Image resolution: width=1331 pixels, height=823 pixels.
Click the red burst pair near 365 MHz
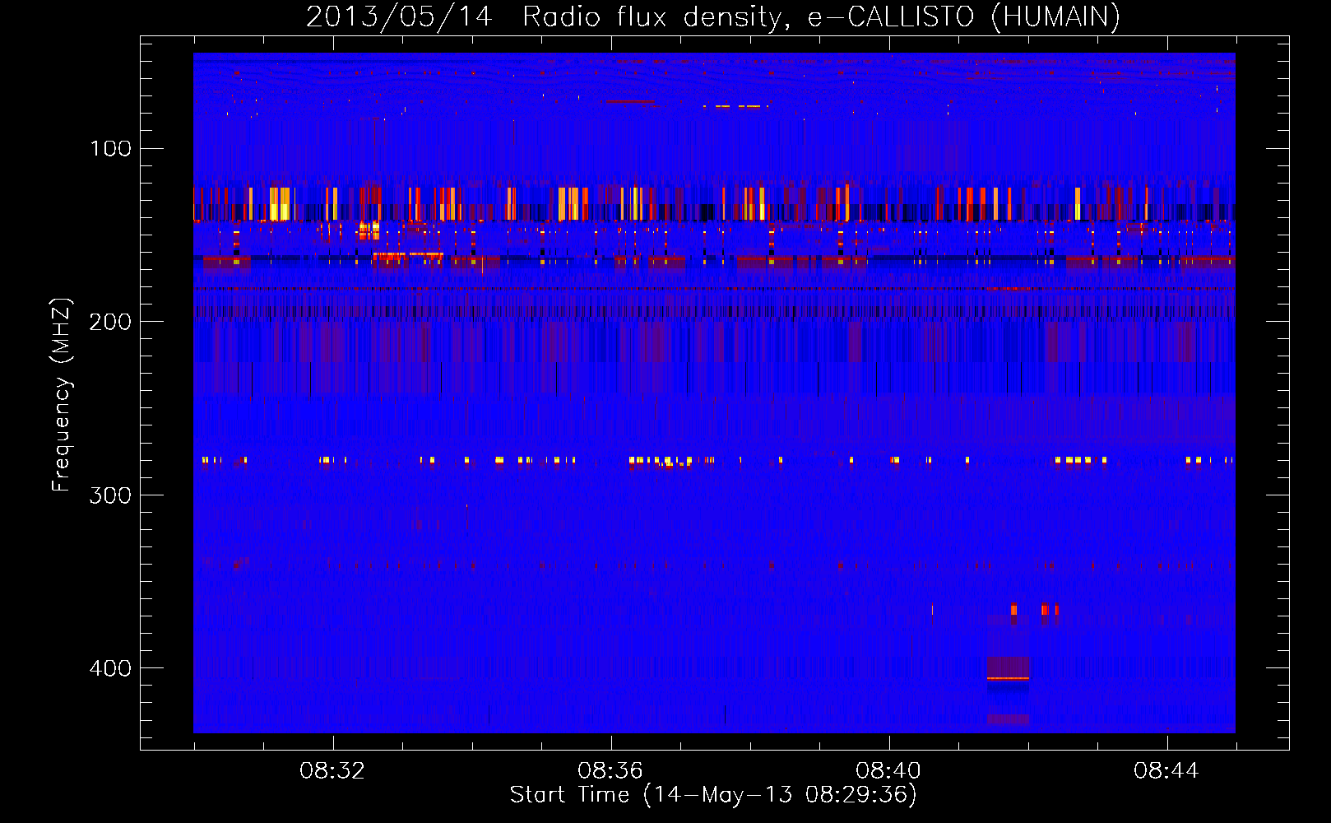click(x=1049, y=610)
